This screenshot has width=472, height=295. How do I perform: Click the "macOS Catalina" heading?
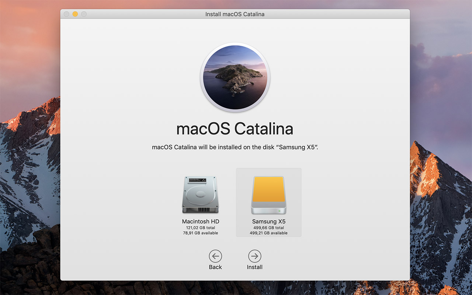pos(235,129)
